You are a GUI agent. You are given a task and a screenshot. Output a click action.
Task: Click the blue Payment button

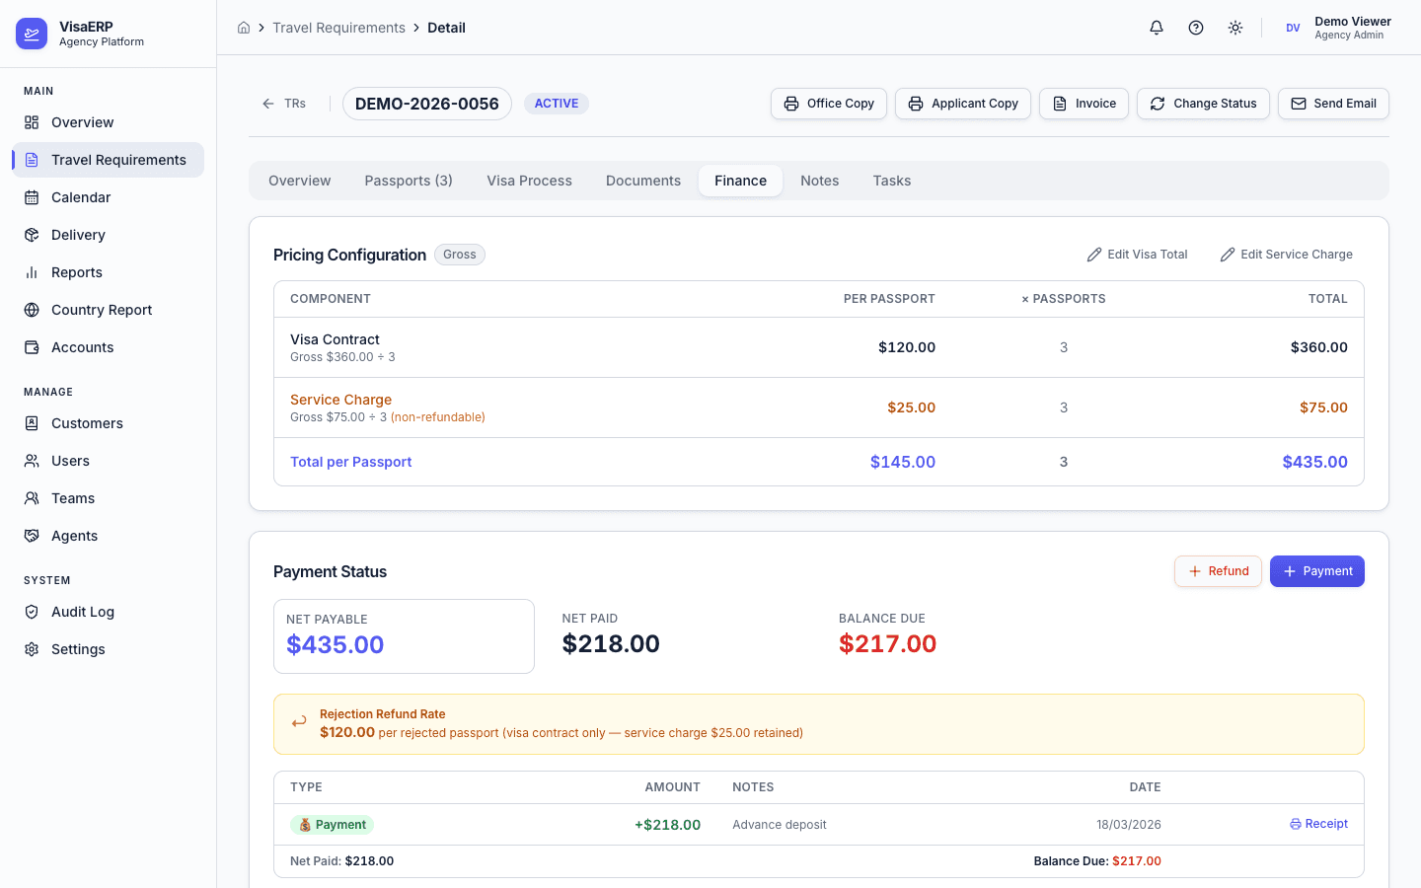(1316, 571)
